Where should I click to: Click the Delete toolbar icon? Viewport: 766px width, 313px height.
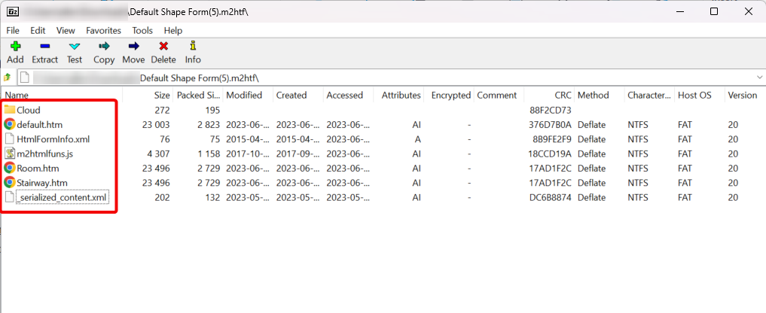163,47
